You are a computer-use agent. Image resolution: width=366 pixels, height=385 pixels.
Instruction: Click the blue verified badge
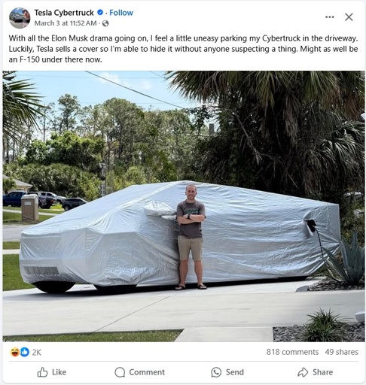100,12
